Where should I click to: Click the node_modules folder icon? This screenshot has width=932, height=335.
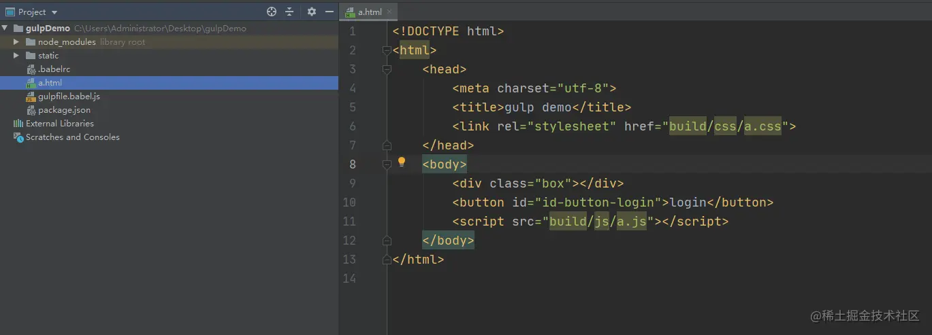click(31, 42)
